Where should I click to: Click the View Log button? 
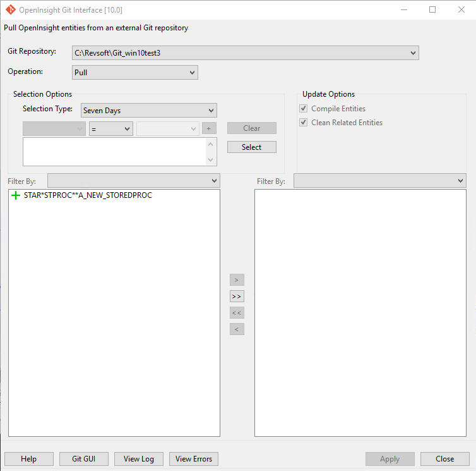[139, 459]
